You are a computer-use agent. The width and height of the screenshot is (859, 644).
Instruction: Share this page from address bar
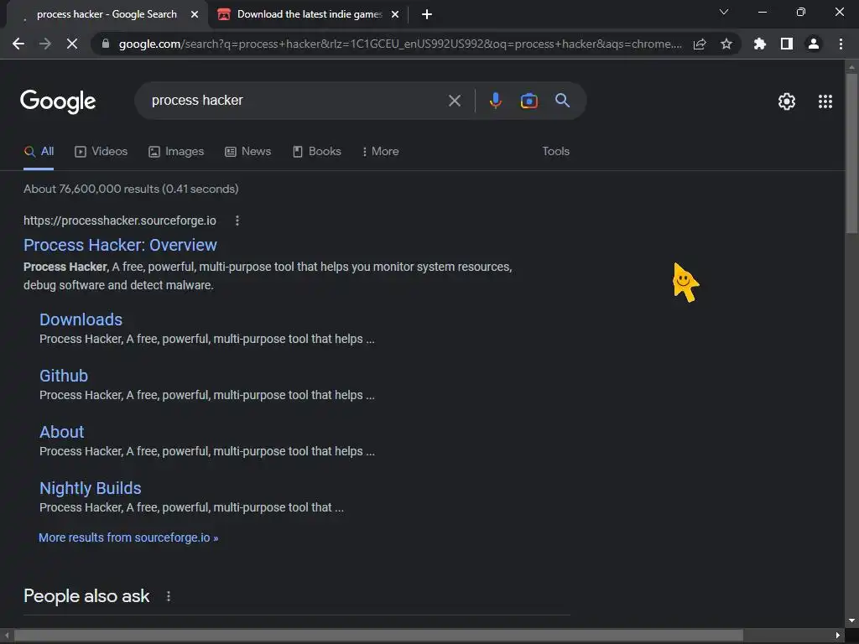click(700, 44)
